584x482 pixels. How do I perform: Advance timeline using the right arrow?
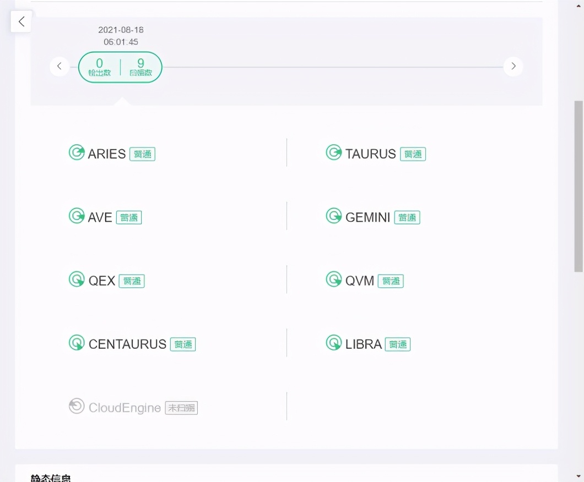click(513, 66)
